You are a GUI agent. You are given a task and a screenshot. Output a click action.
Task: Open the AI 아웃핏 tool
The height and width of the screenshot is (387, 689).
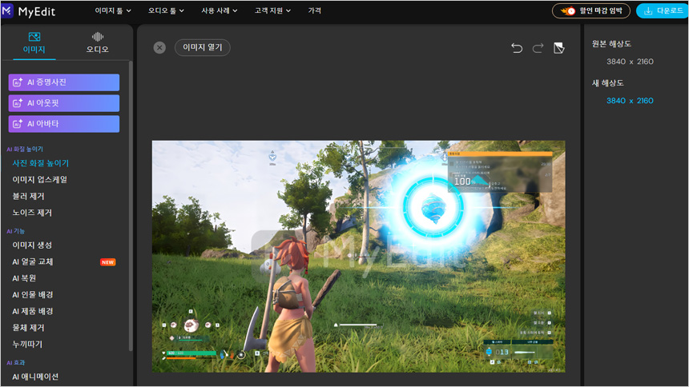click(x=64, y=103)
